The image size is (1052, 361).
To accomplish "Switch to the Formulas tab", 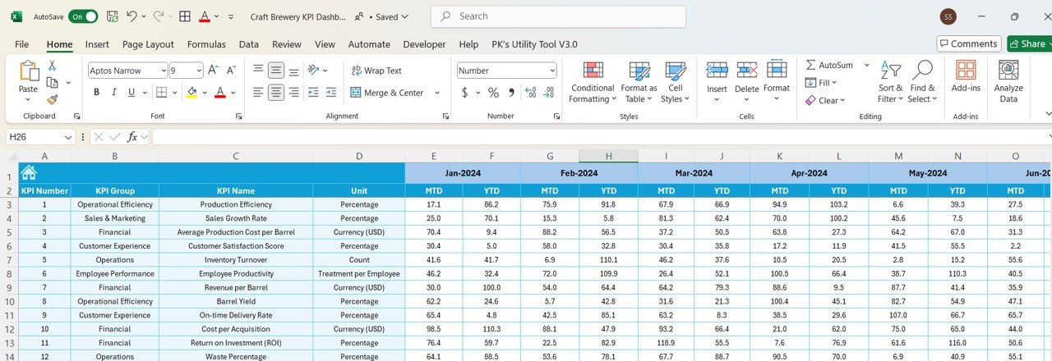I will (x=206, y=44).
